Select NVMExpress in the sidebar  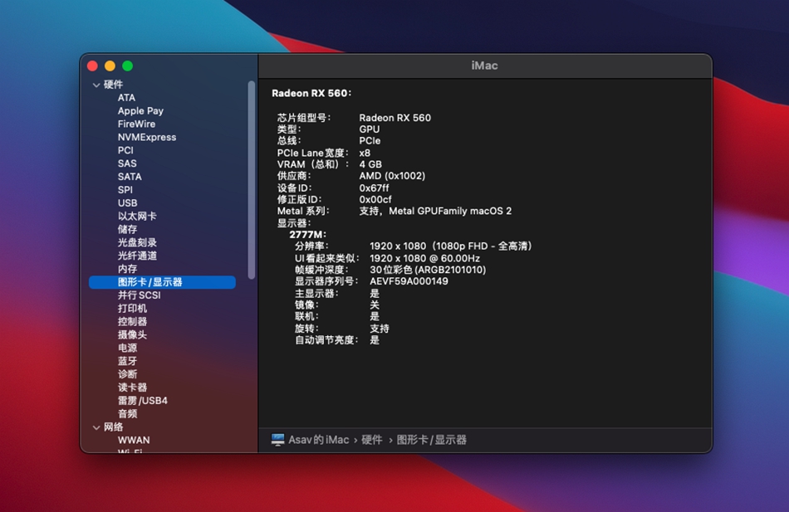pyautogui.click(x=147, y=137)
